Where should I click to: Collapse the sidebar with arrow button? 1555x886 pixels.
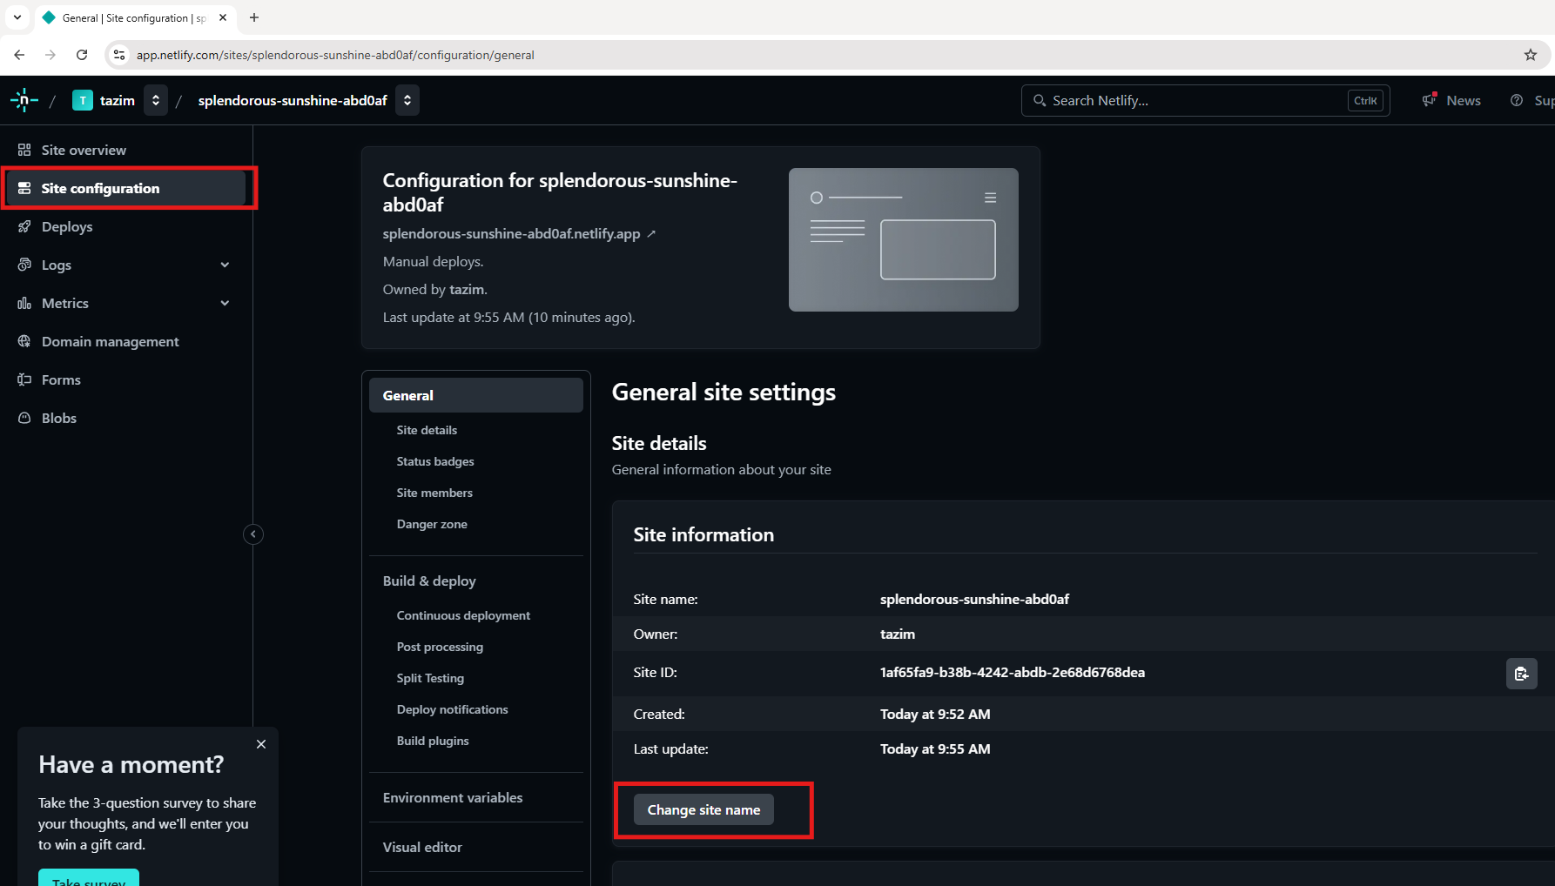click(x=253, y=534)
